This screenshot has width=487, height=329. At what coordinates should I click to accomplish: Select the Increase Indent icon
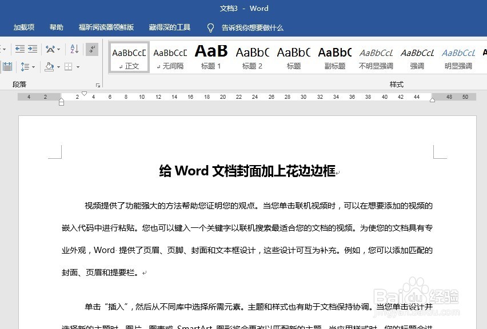click(x=32, y=49)
